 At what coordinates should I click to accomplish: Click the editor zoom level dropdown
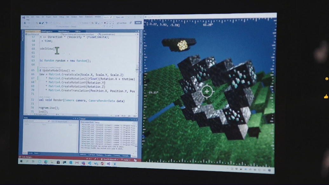tap(27, 114)
